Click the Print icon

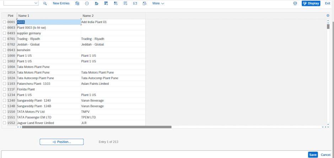pos(295,4)
